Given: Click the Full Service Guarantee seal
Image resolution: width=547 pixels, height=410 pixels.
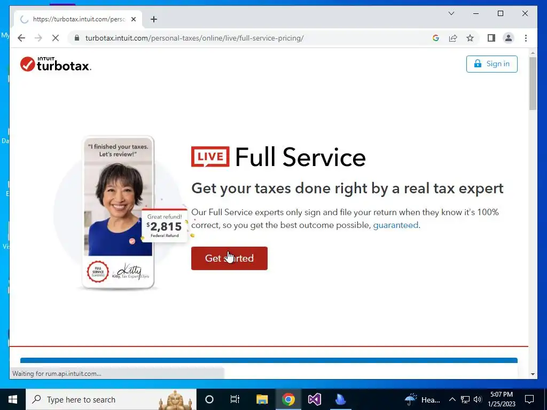Looking at the screenshot, I should click(x=98, y=272).
